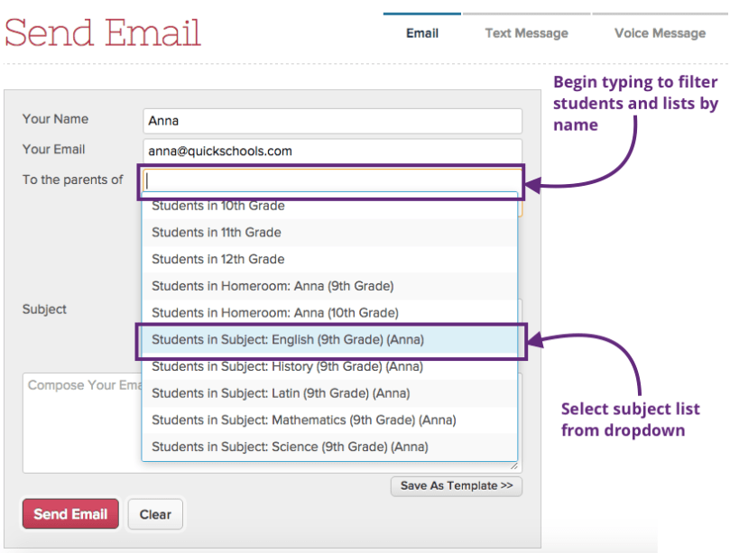Click the red Send Email button

[x=70, y=514]
